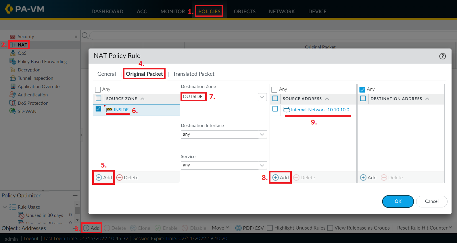Click the Rule Usage list icon

[13, 207]
